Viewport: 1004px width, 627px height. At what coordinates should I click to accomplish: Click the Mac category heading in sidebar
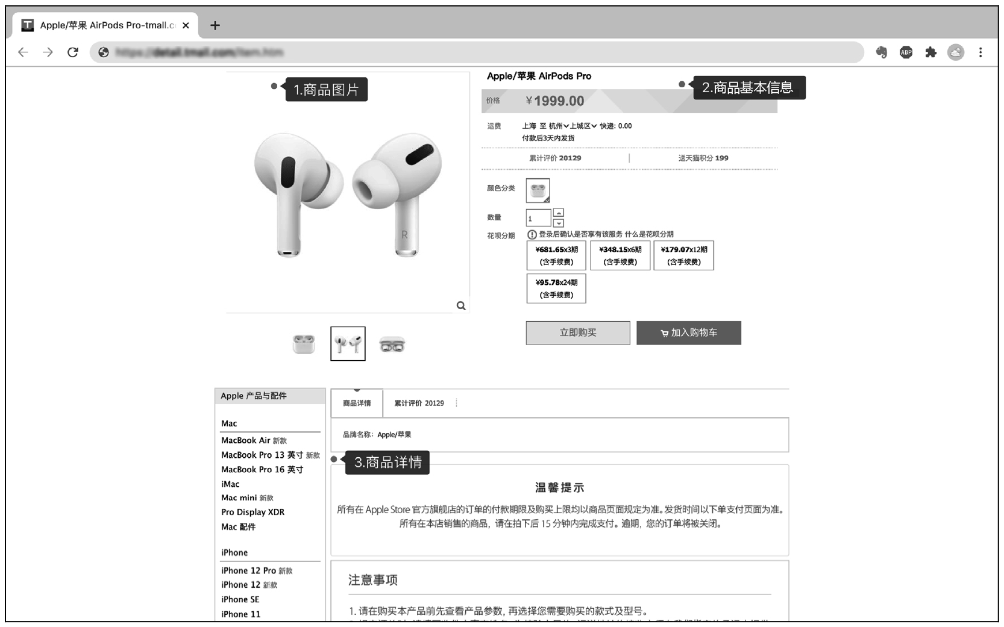[229, 423]
